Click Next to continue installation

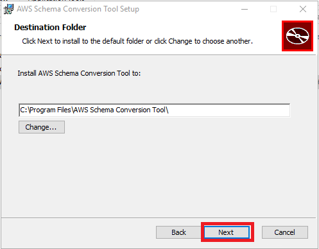coord(227,232)
